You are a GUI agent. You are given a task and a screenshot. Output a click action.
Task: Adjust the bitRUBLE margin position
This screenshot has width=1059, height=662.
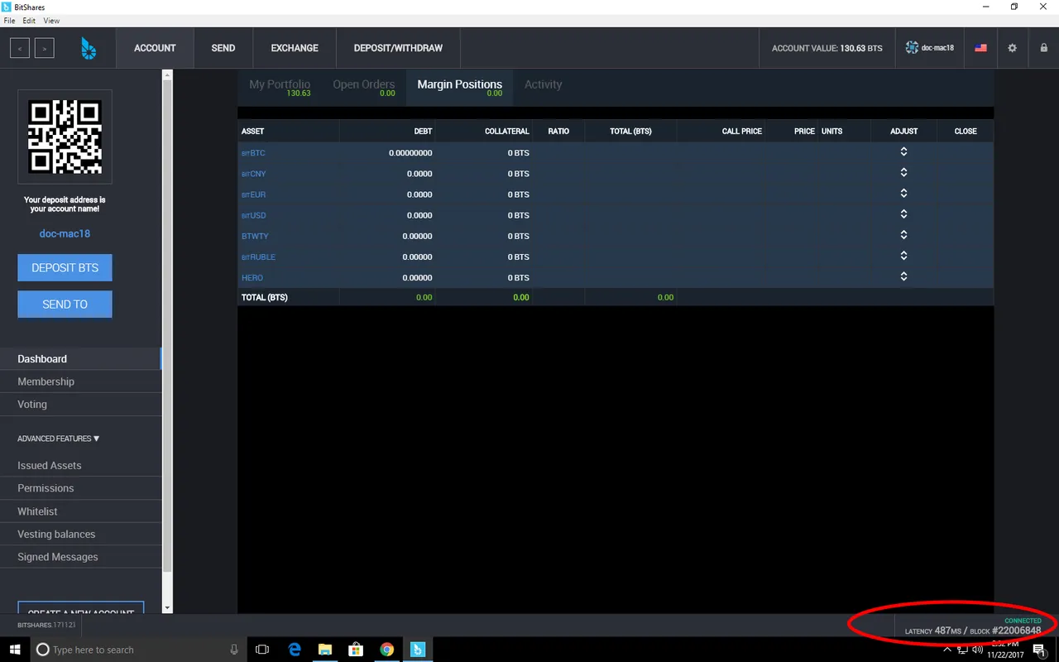coord(903,256)
